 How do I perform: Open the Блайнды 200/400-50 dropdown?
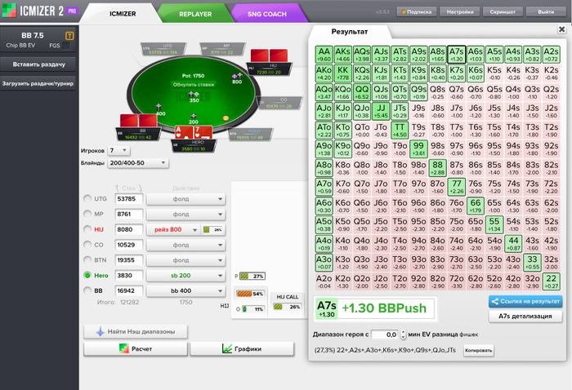click(138, 163)
